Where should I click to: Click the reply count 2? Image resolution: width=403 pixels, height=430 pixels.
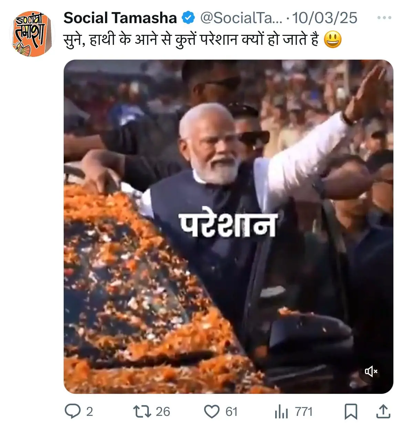point(90,412)
